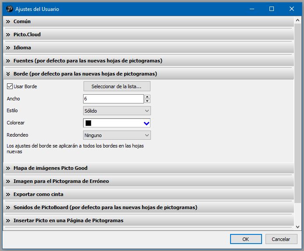Decrease Ancho with the down arrow
This screenshot has height=251, width=304.
click(147, 101)
